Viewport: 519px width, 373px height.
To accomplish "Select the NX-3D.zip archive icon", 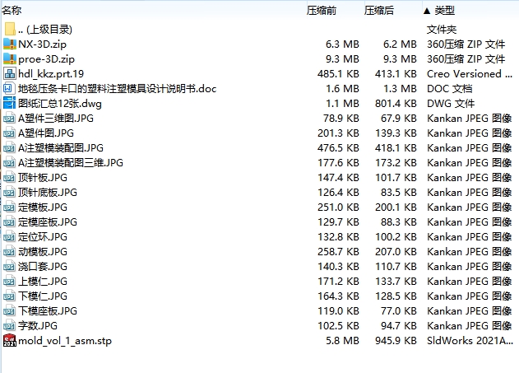I will 10,44.
